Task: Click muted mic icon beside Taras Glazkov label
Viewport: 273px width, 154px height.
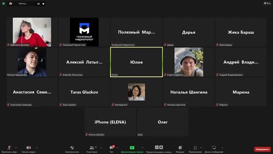Action: [x=61, y=105]
